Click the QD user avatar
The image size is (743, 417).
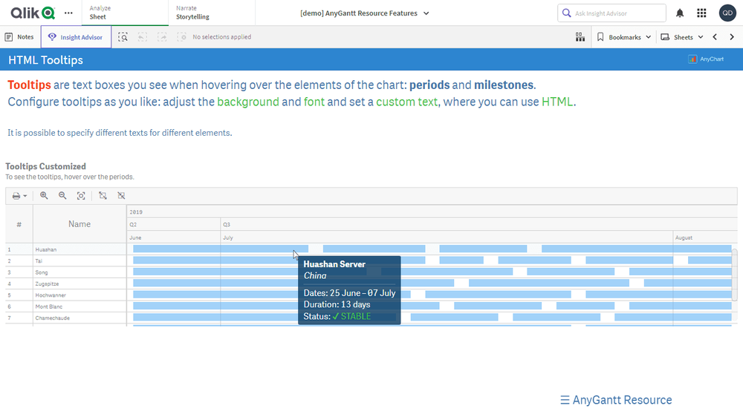[x=727, y=13]
